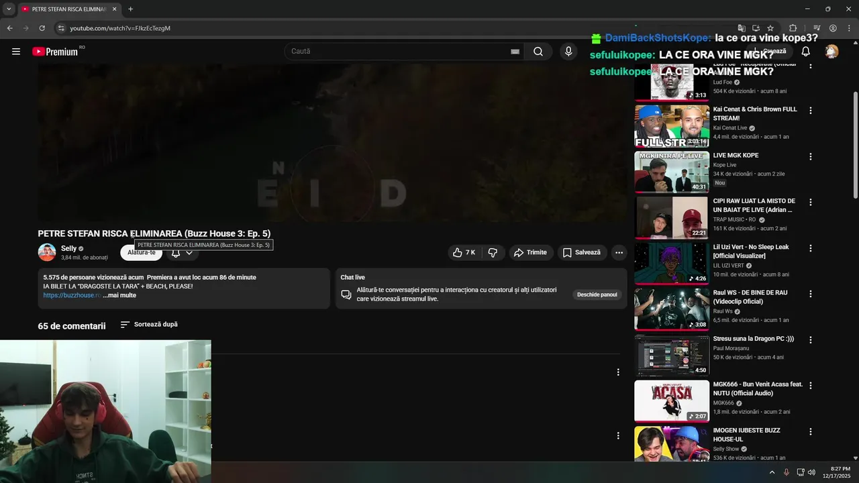Open options menu for IMOGEN IUBESTE video
The image size is (859, 483).
coord(811,431)
